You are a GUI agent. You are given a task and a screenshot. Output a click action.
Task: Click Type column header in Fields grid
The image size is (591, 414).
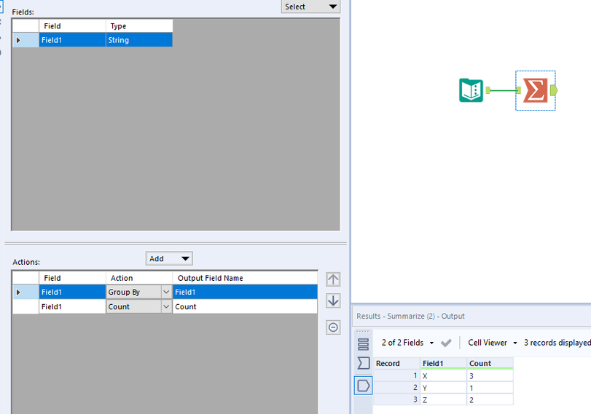pos(139,26)
